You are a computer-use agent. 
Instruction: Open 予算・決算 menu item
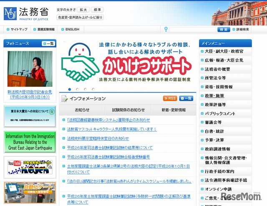(225, 140)
